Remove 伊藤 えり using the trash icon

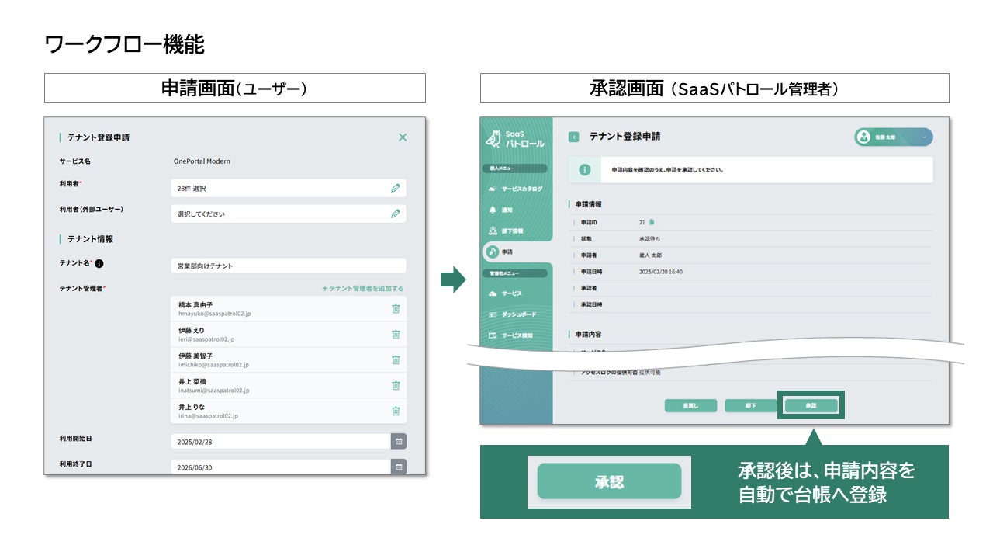(396, 335)
